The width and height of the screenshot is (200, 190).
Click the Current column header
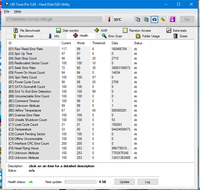(67, 43)
